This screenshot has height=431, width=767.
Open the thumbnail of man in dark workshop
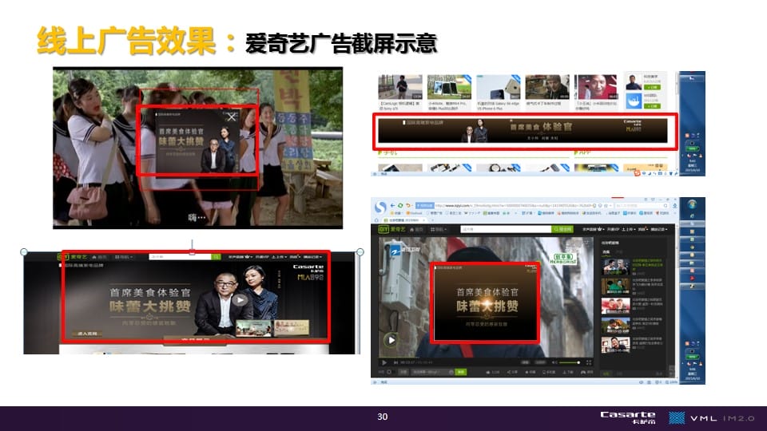click(x=547, y=87)
